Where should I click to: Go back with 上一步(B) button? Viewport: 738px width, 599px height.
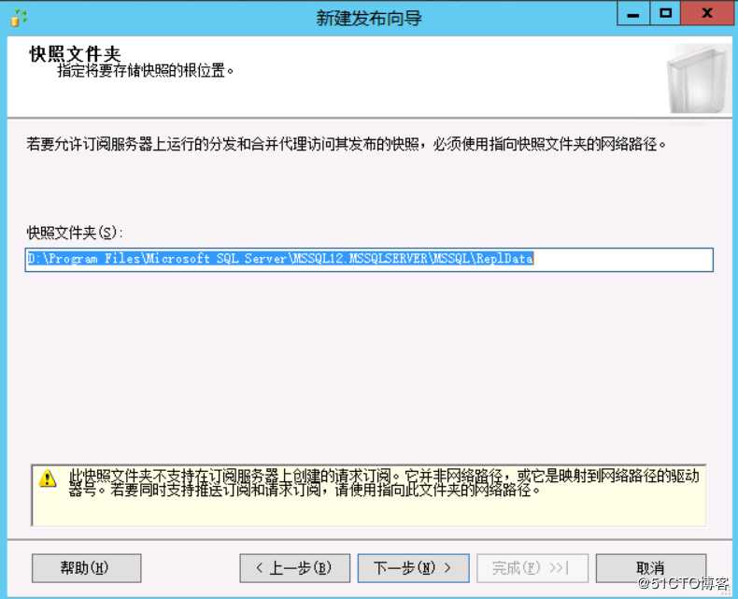coord(294,568)
